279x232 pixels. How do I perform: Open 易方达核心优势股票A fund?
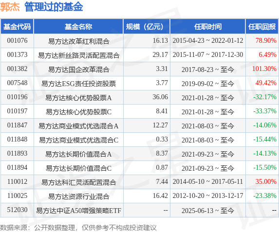(78, 98)
